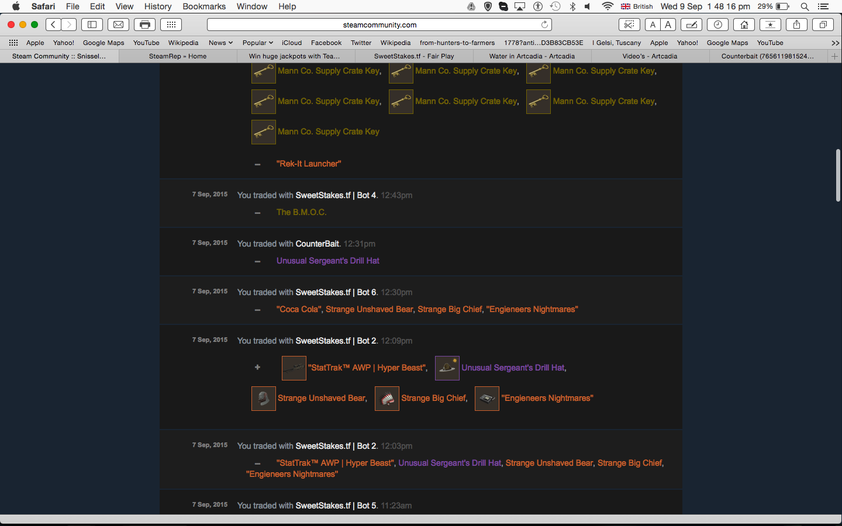Expand the Popular bookmarks folder
Viewport: 842px width, 526px height.
(x=257, y=43)
